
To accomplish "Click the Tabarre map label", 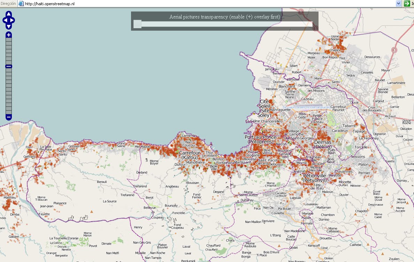I will pos(349,126).
